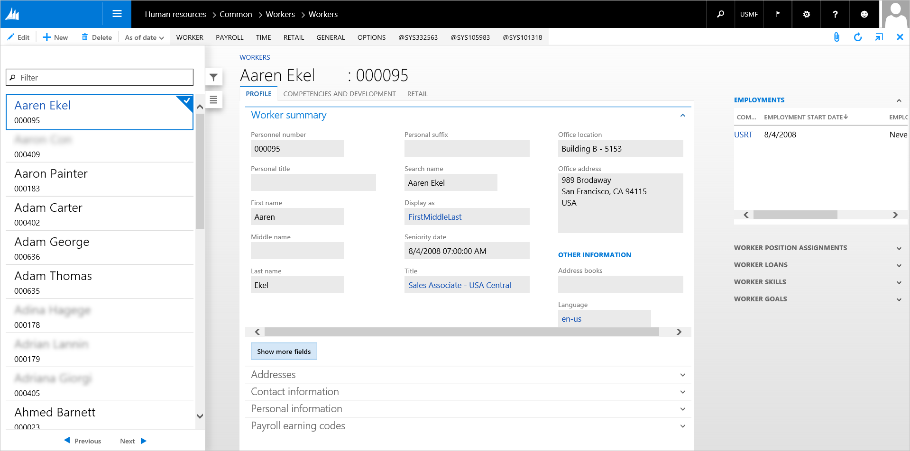Open the search magnifier in top bar
Viewport: 910px width, 451px height.
pyautogui.click(x=720, y=14)
